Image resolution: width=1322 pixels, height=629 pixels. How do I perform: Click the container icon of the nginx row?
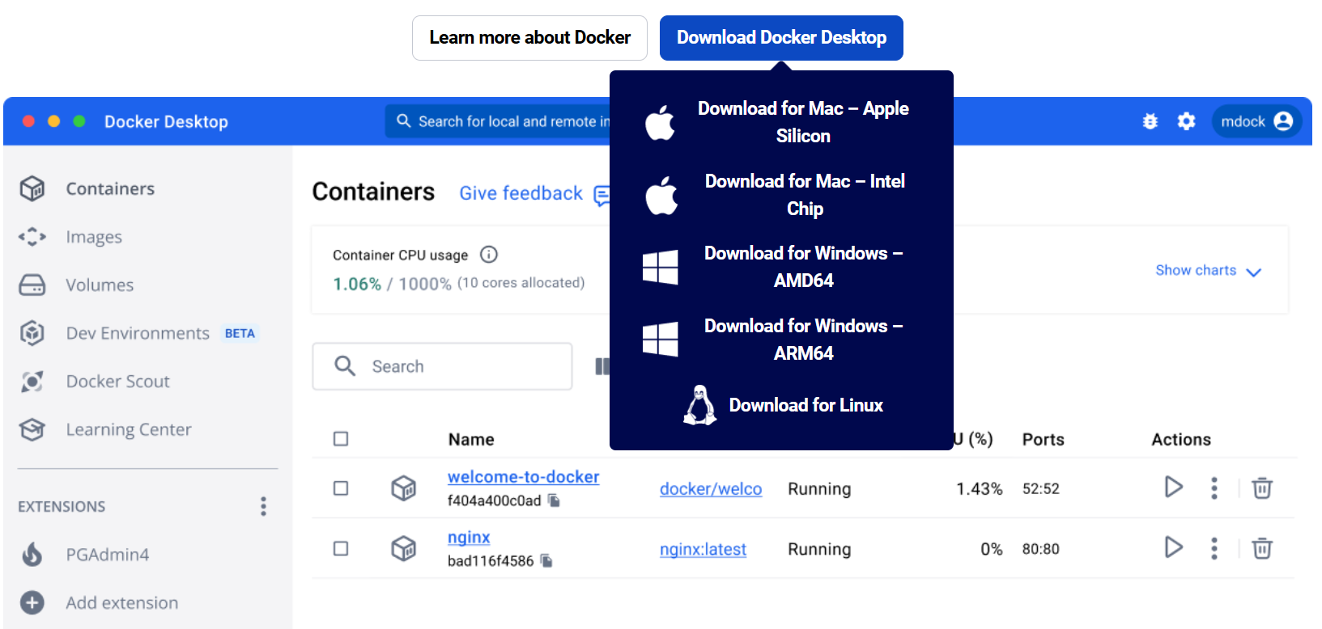pos(404,549)
